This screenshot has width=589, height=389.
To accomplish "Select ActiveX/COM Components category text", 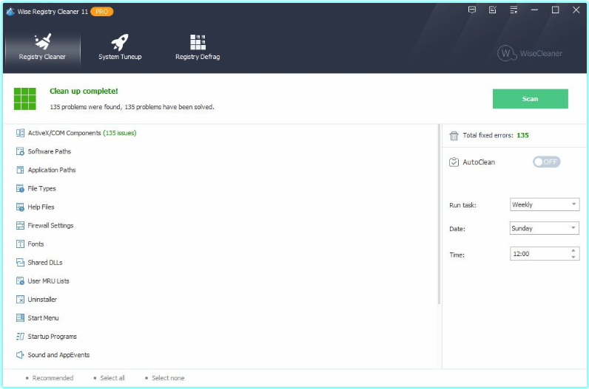I will 64,133.
